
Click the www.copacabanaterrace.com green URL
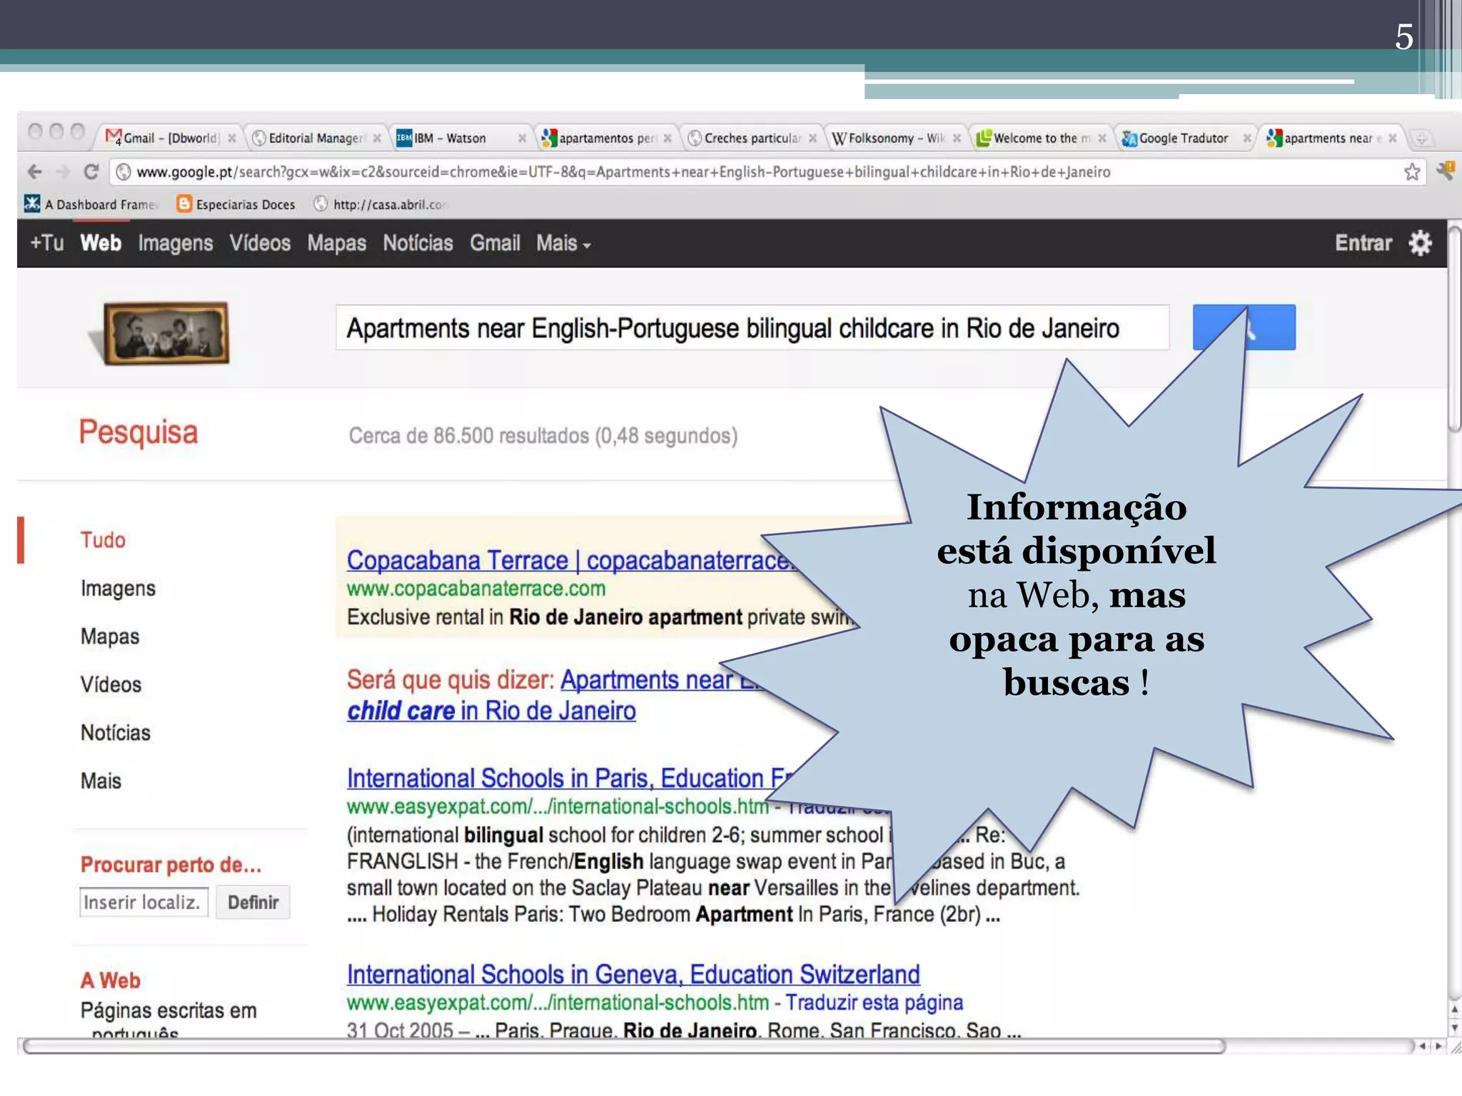(476, 589)
